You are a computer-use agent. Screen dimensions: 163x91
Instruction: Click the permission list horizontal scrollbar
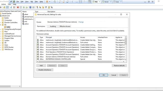tap(75, 61)
